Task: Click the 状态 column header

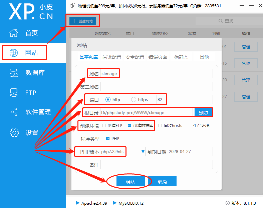Action: tap(192, 33)
